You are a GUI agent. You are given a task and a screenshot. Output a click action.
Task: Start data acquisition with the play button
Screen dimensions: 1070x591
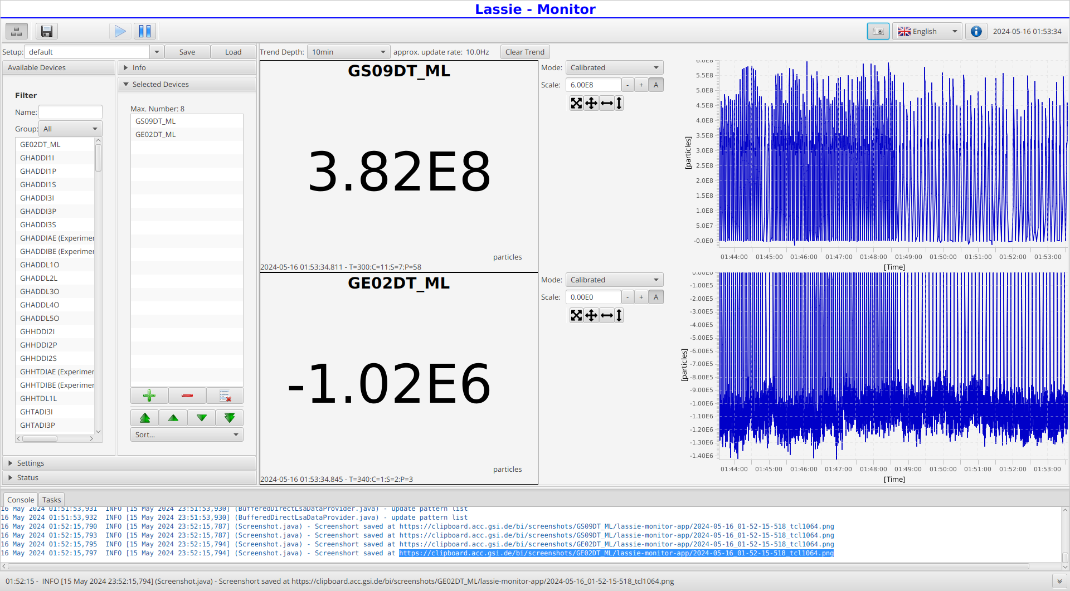[x=120, y=31]
